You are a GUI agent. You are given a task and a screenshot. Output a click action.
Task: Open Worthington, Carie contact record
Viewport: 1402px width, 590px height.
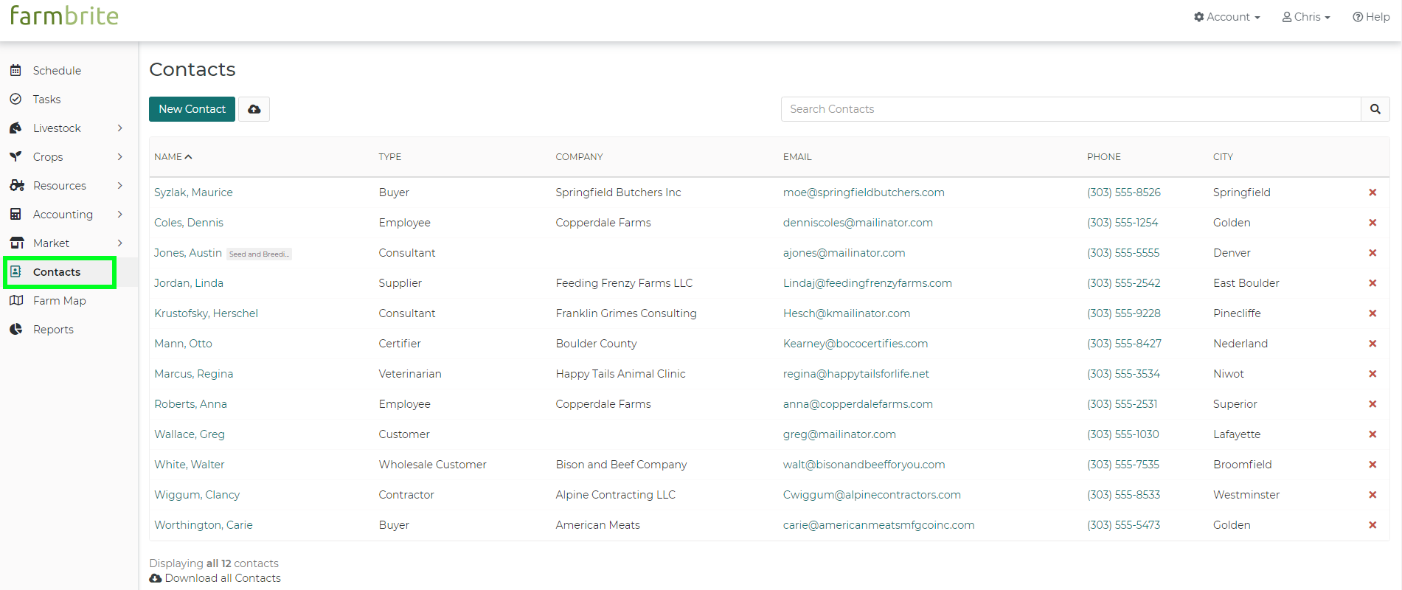coord(204,525)
